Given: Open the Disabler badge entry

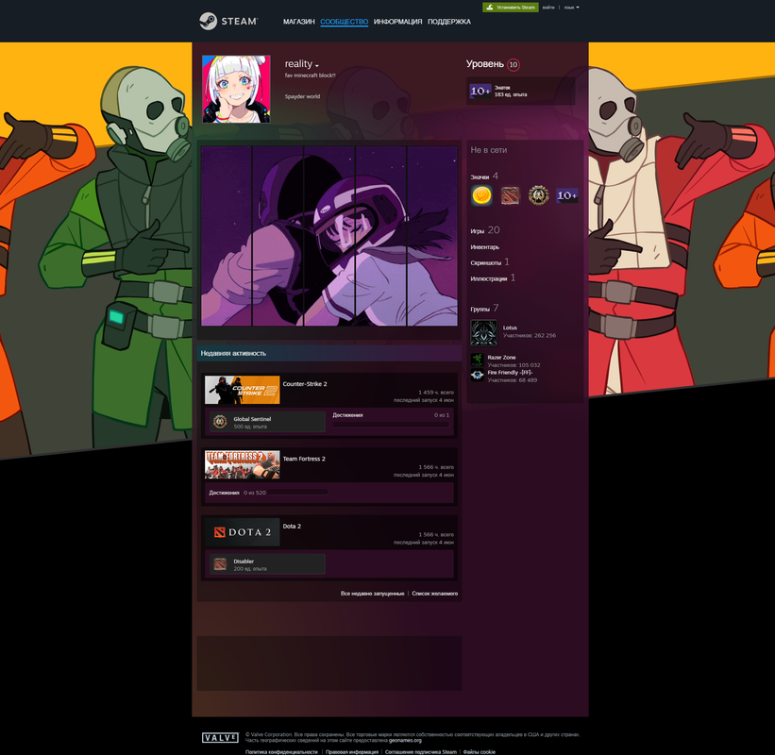Looking at the screenshot, I should tap(267, 564).
